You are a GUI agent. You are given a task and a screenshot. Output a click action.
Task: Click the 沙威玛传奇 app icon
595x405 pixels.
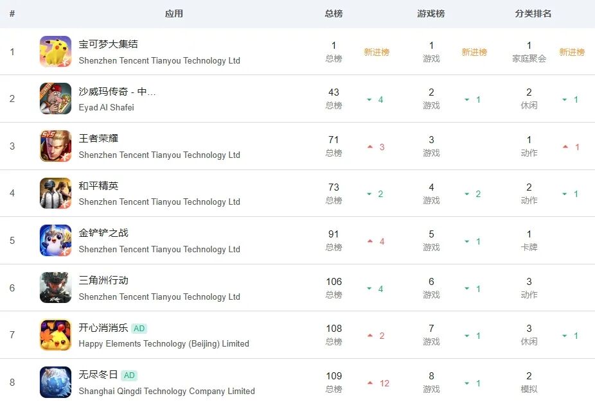[55, 99]
